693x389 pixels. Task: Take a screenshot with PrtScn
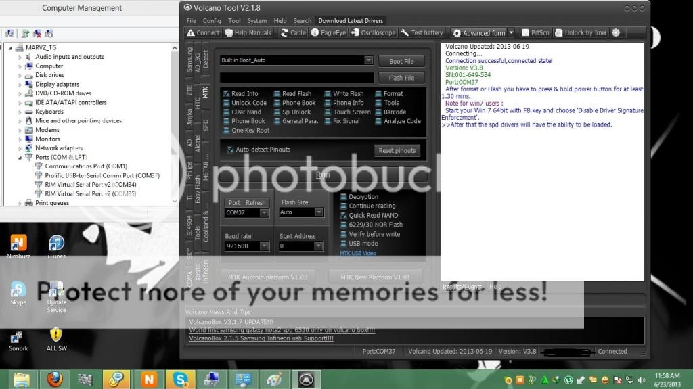click(x=536, y=32)
